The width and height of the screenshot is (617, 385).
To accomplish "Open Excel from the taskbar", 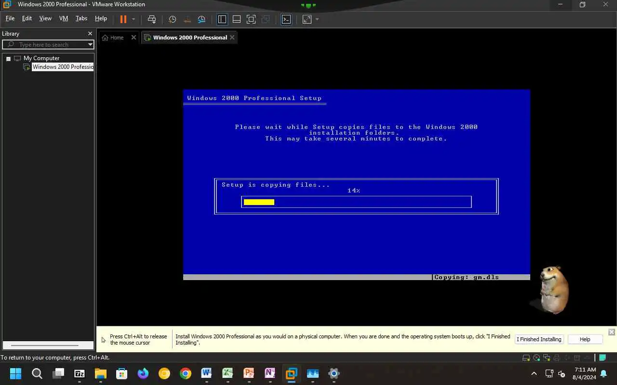I will pos(228,373).
